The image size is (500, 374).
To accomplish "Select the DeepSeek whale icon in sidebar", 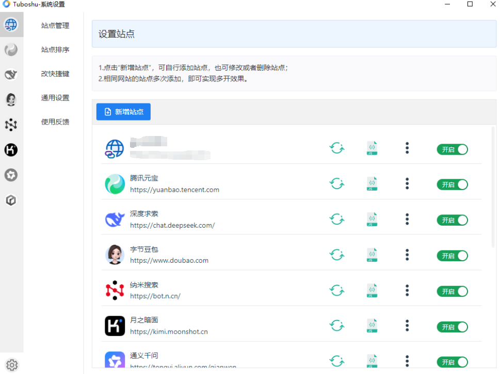I will point(11,74).
